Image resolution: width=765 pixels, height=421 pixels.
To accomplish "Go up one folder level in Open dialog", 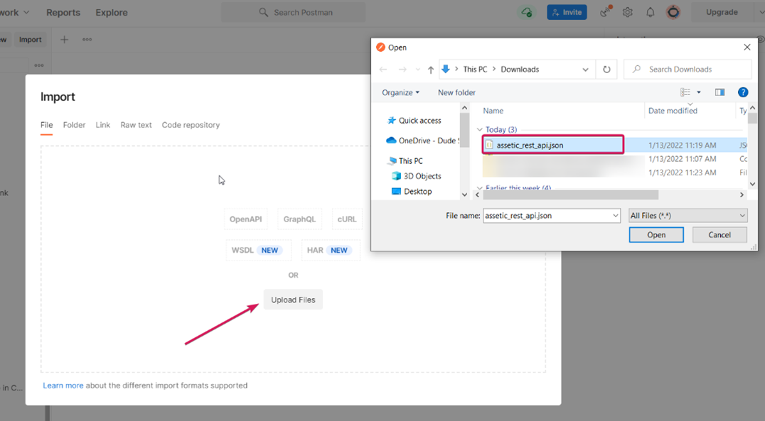I will 431,70.
